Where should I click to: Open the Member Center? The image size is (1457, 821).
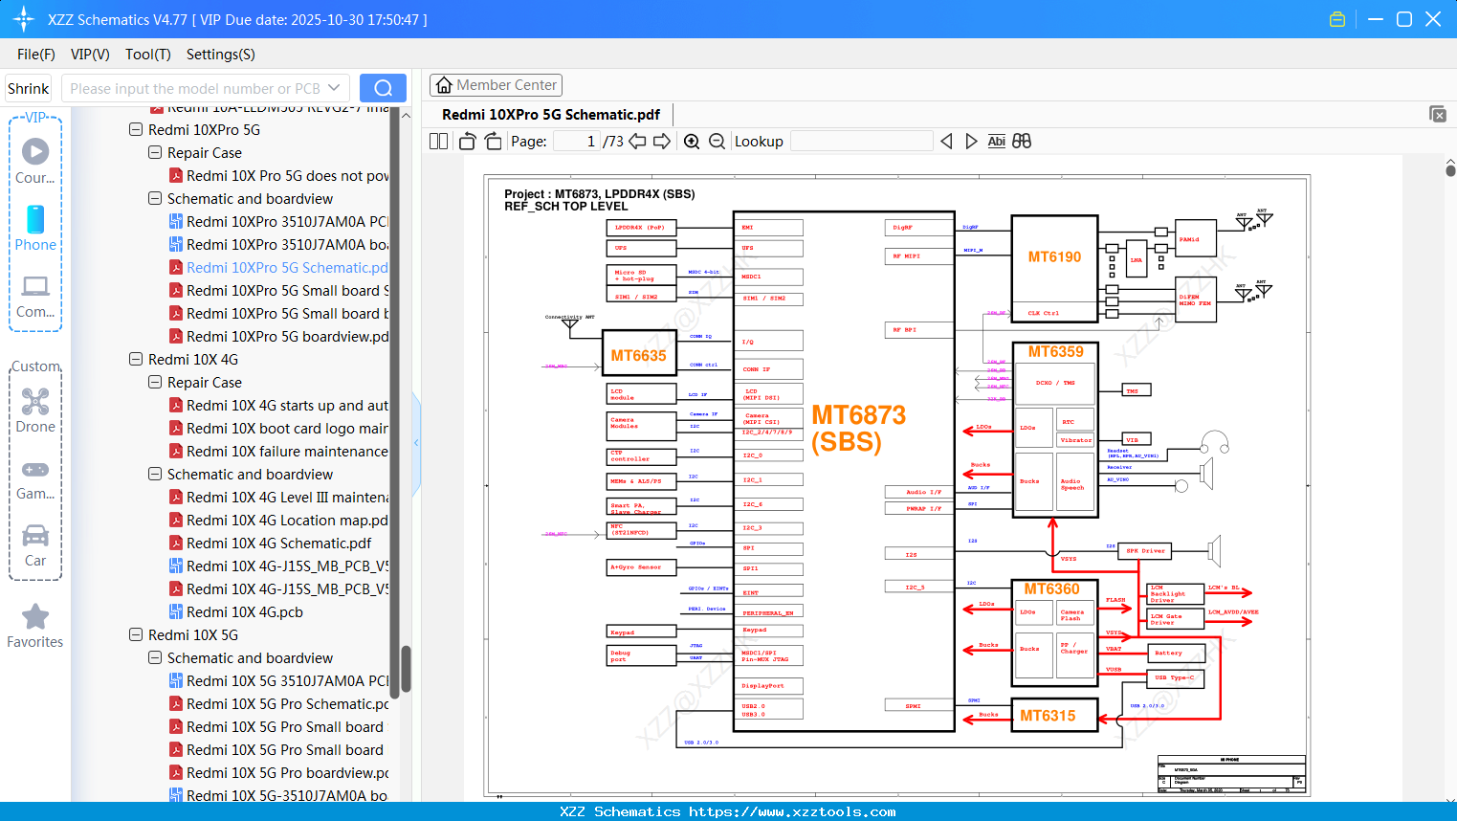point(496,84)
